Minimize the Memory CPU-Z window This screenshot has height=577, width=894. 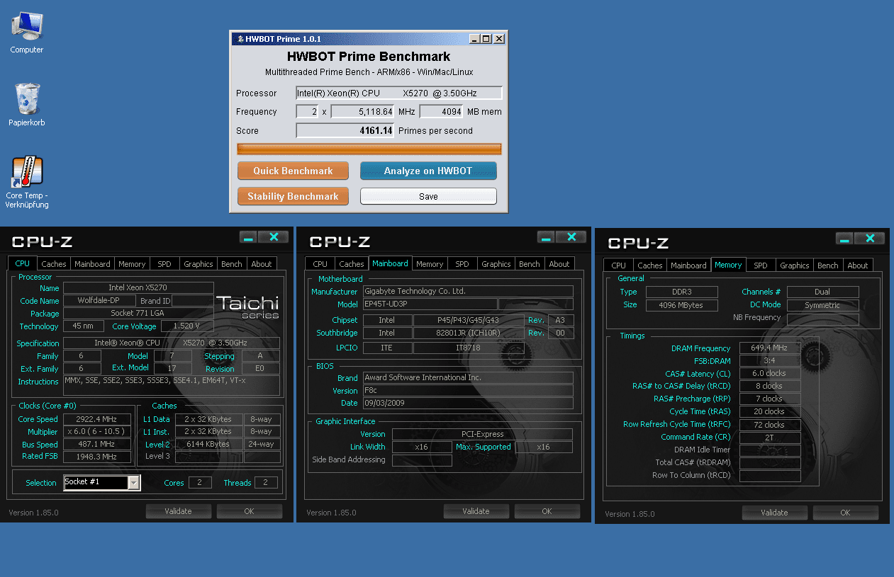pyautogui.click(x=844, y=239)
